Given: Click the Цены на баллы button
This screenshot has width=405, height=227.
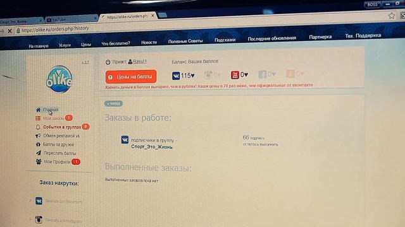Looking at the screenshot, I should (131, 77).
